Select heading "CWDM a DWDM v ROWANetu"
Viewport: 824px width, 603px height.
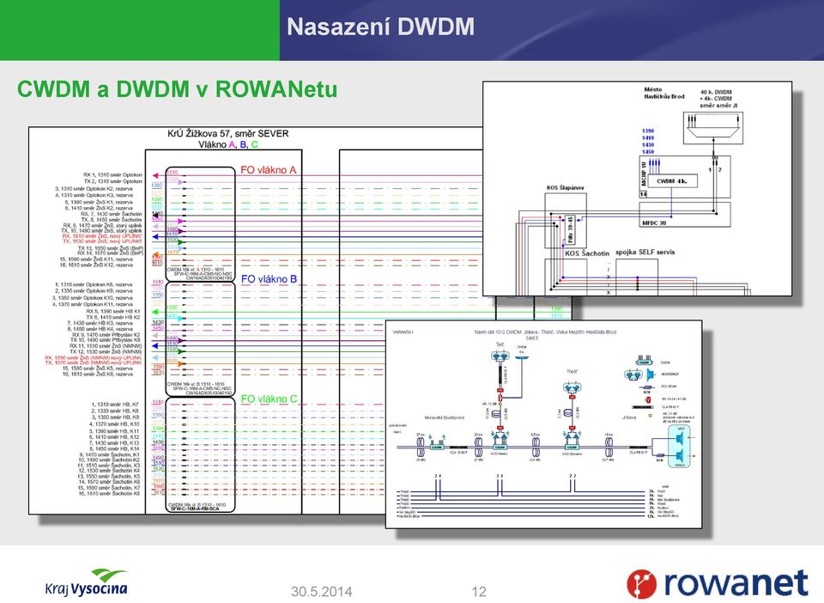(177, 88)
